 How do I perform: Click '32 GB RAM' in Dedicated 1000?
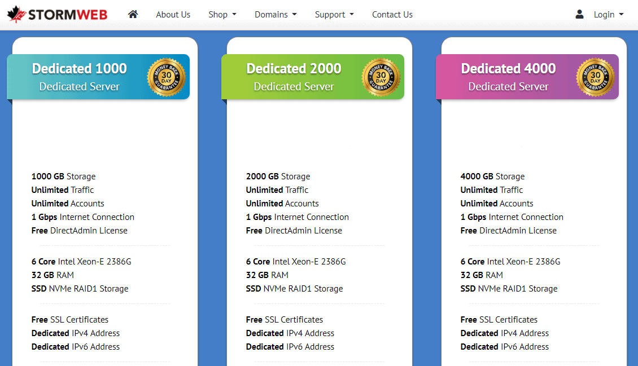click(53, 275)
